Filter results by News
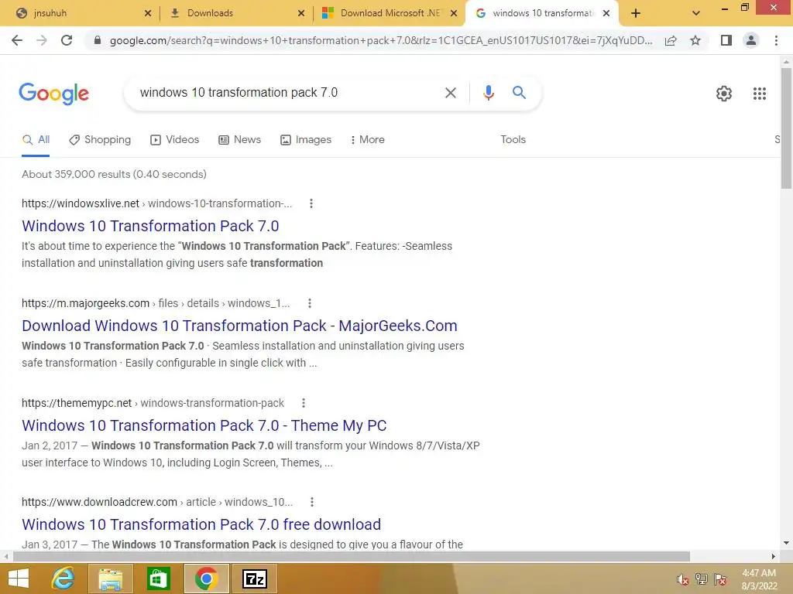 click(x=240, y=140)
